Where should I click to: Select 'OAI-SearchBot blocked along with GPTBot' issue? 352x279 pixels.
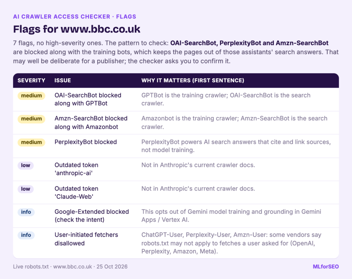coord(88,99)
